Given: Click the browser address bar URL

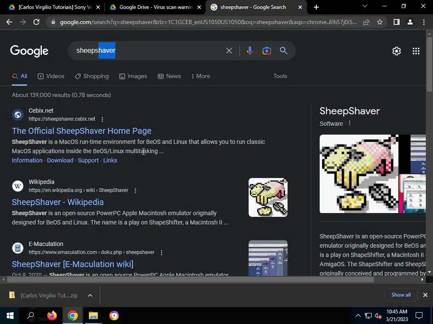Looking at the screenshot, I should point(208,22).
